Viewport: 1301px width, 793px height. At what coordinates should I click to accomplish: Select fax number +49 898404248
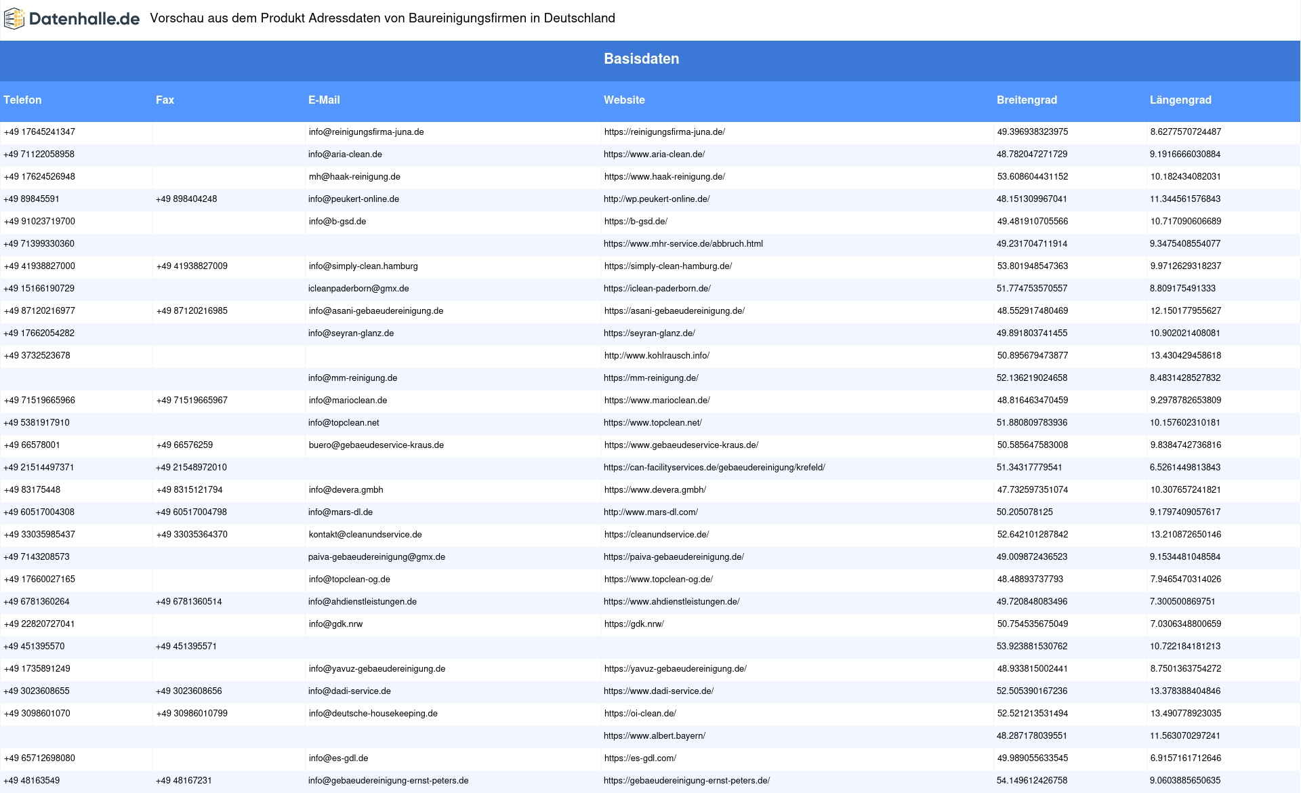[x=186, y=199]
